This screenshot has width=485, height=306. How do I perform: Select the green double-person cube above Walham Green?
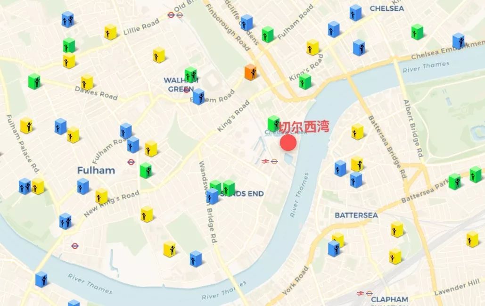pos(191,74)
